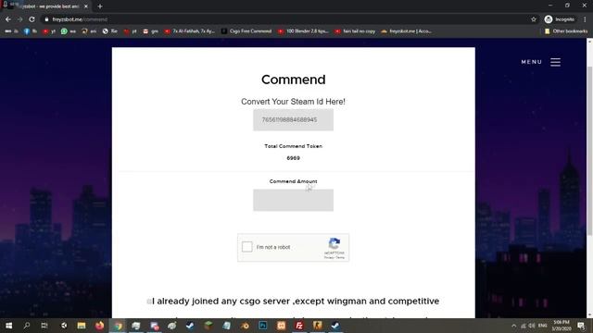This screenshot has height=333, width=593.
Task: Open the Windows Start menu
Action: tap(8, 326)
